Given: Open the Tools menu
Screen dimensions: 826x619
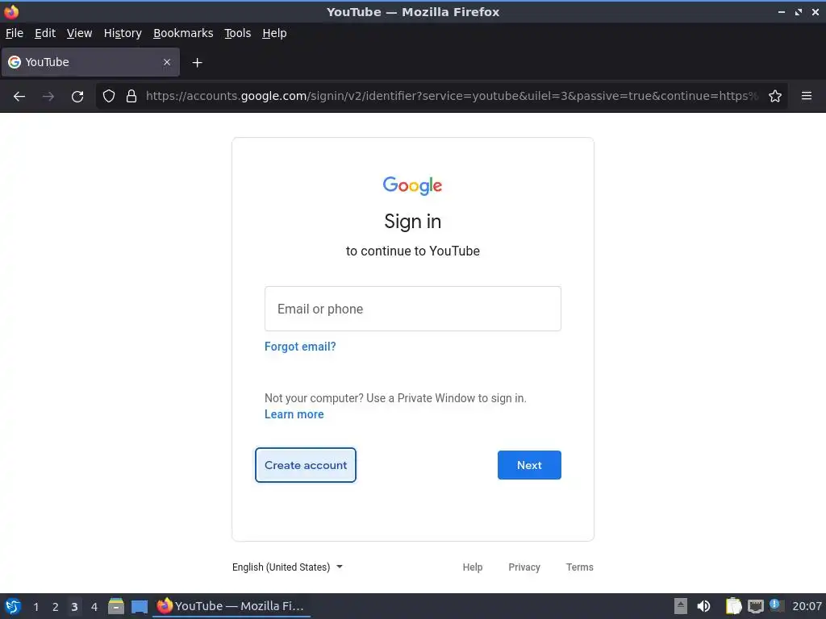Looking at the screenshot, I should tap(238, 33).
